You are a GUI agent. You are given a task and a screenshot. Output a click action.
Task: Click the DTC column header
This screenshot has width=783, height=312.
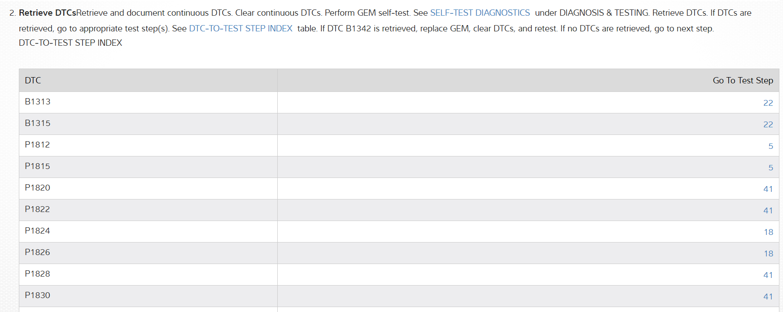33,81
